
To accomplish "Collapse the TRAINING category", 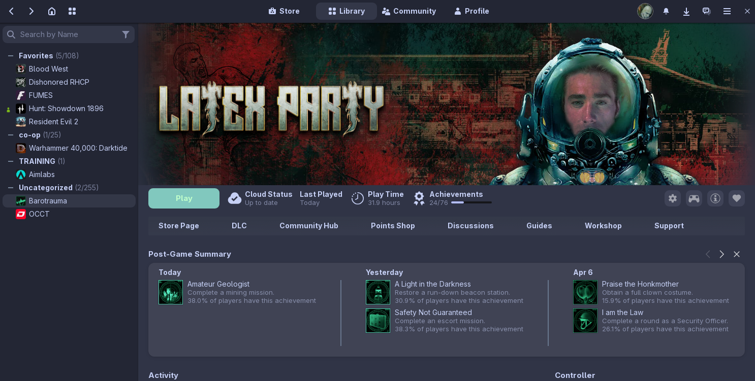I will point(10,161).
